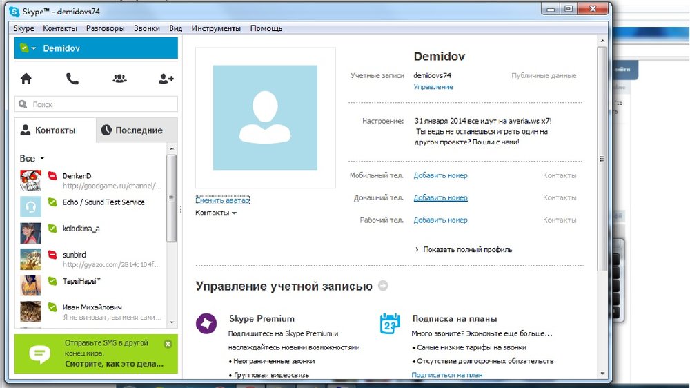This screenshot has width=690, height=388.
Task: Click the Home icon in sidebar
Action: pos(26,79)
